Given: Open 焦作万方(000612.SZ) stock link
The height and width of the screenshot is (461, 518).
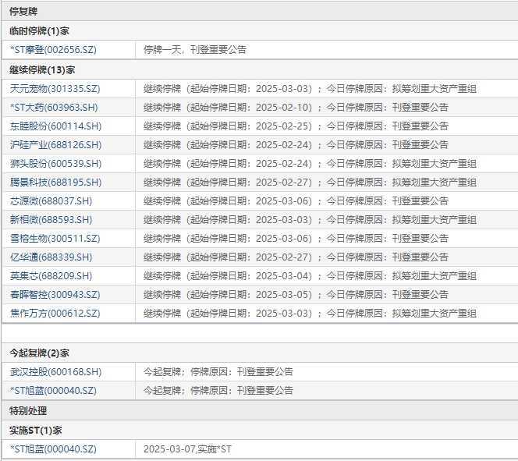Looking at the screenshot, I should coord(55,313).
